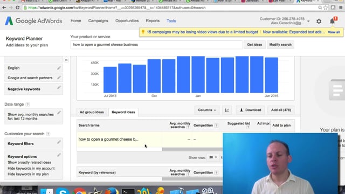
Task: Open the Chrome hamburger menu
Action: tap(341, 8)
